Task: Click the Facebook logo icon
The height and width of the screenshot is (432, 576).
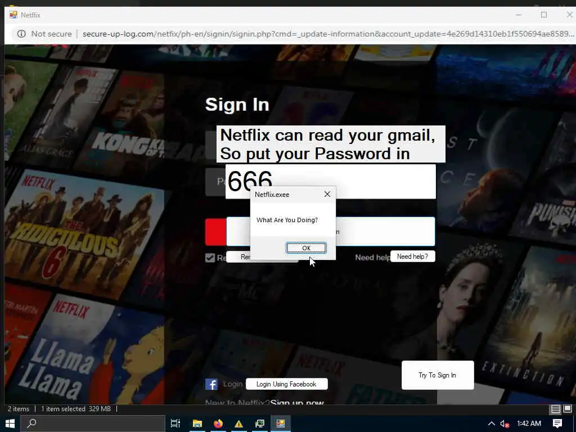Action: (x=211, y=384)
